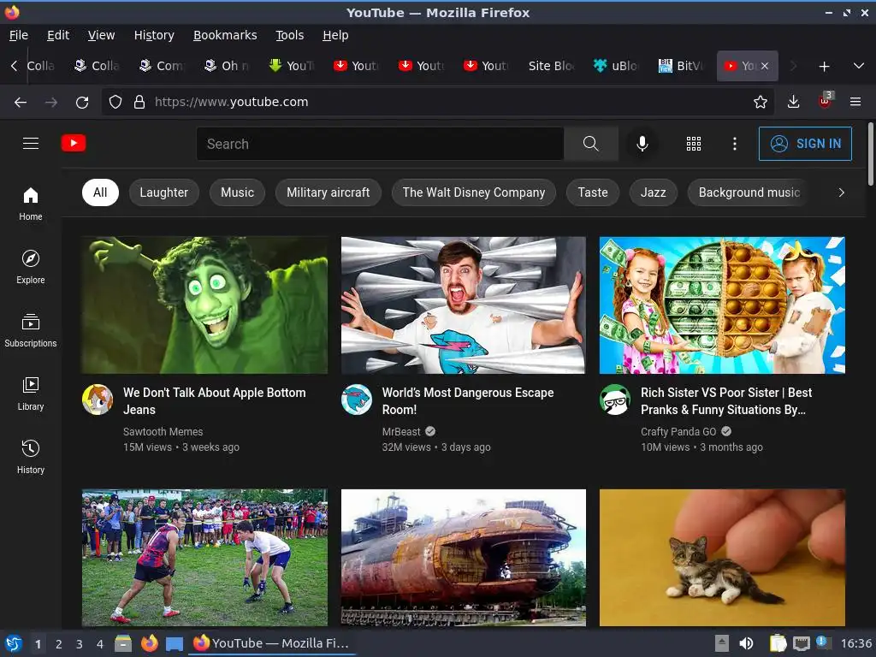Open a new tab with plus button
This screenshot has width=876, height=657.
(x=824, y=67)
